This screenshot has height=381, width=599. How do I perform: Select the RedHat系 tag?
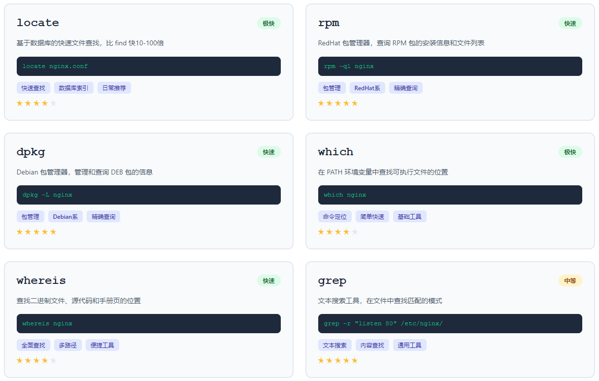pyautogui.click(x=367, y=88)
